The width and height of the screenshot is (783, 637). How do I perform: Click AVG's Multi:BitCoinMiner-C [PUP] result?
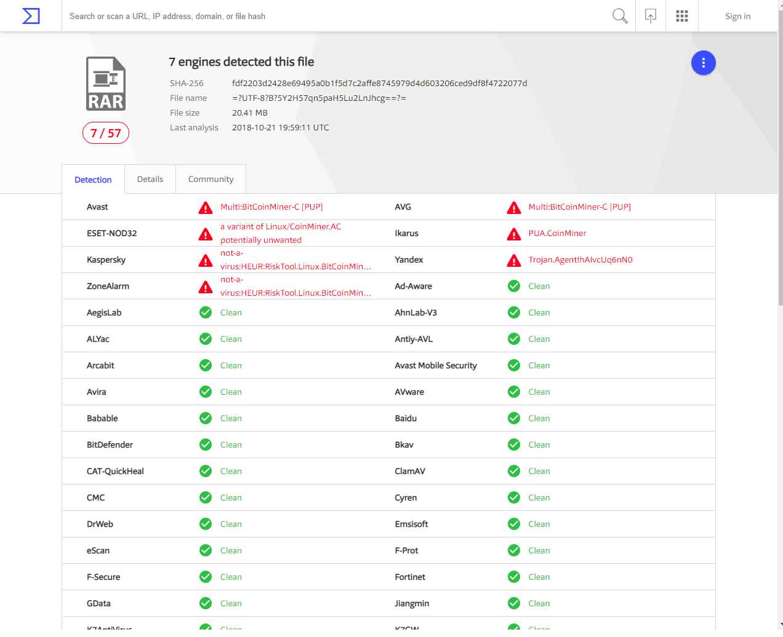click(x=580, y=207)
